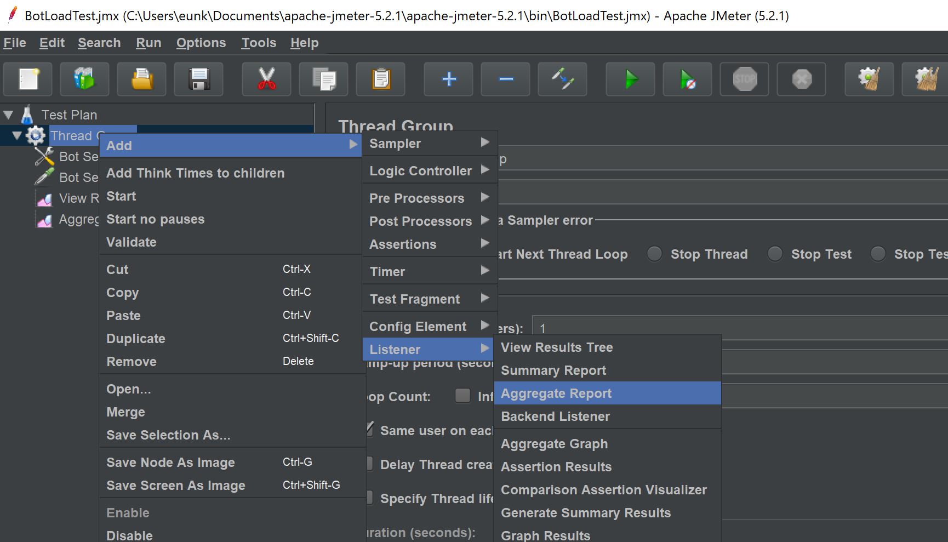Image resolution: width=948 pixels, height=542 pixels.
Task: Click the View R listener graph icon
Action: (x=44, y=198)
